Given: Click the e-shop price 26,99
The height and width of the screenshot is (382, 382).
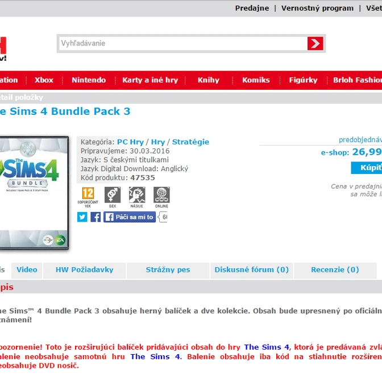Looking at the screenshot, I should (367, 152).
